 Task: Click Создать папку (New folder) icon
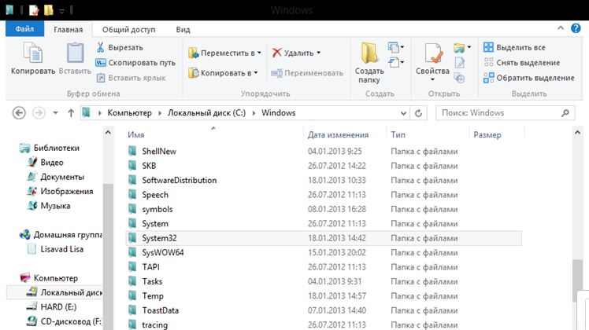point(369,53)
